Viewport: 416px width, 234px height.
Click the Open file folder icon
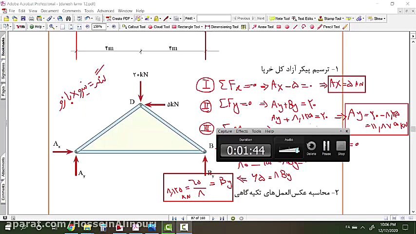(x=6, y=19)
